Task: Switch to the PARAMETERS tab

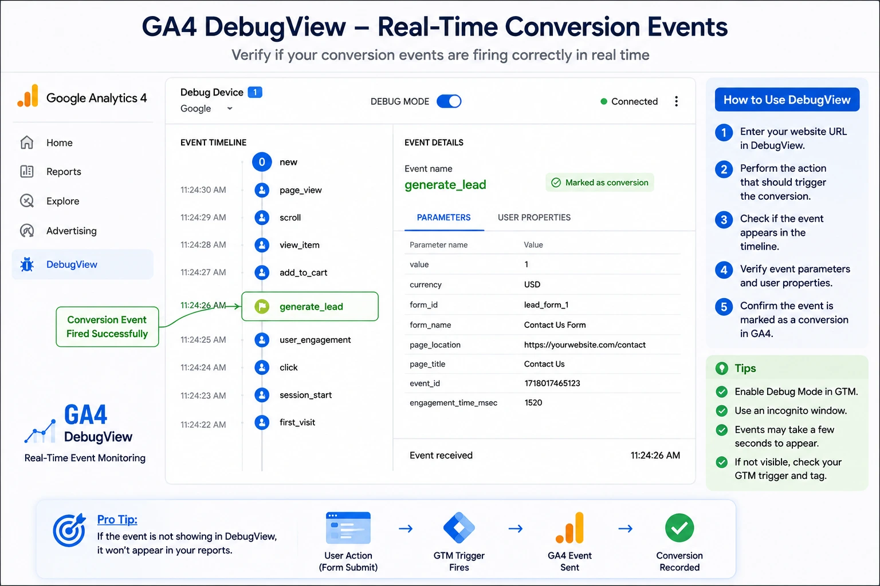Action: point(444,217)
